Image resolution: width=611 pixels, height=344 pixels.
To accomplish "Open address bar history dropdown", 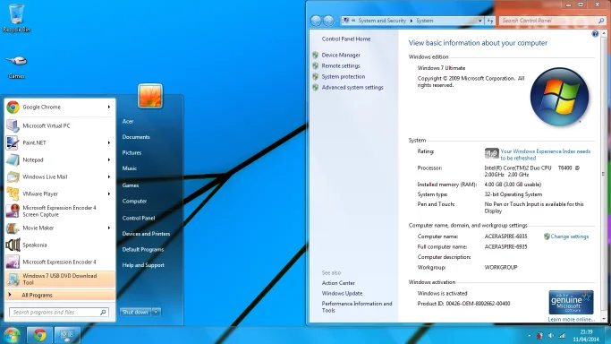I will [x=480, y=21].
